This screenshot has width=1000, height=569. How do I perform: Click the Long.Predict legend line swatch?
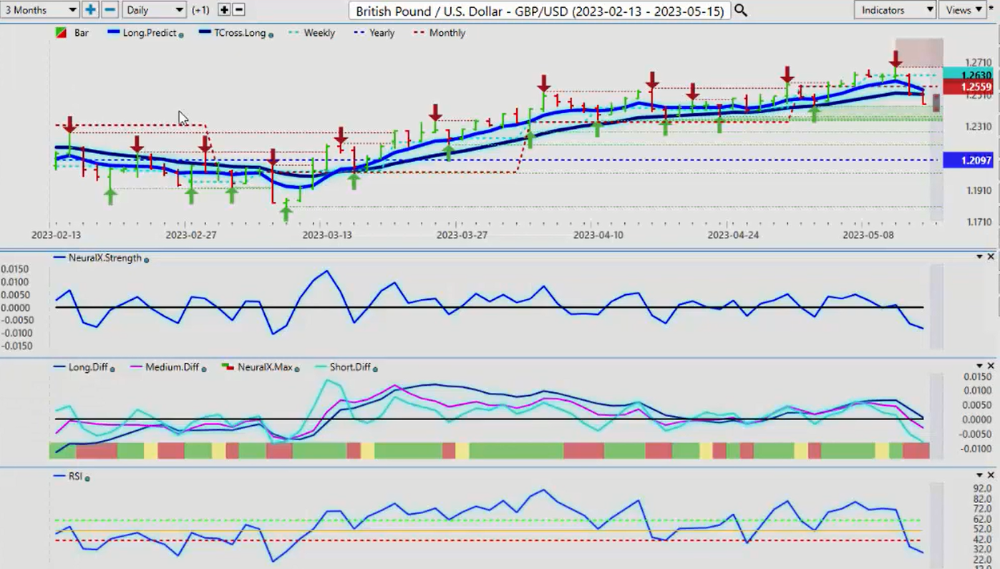coord(115,33)
